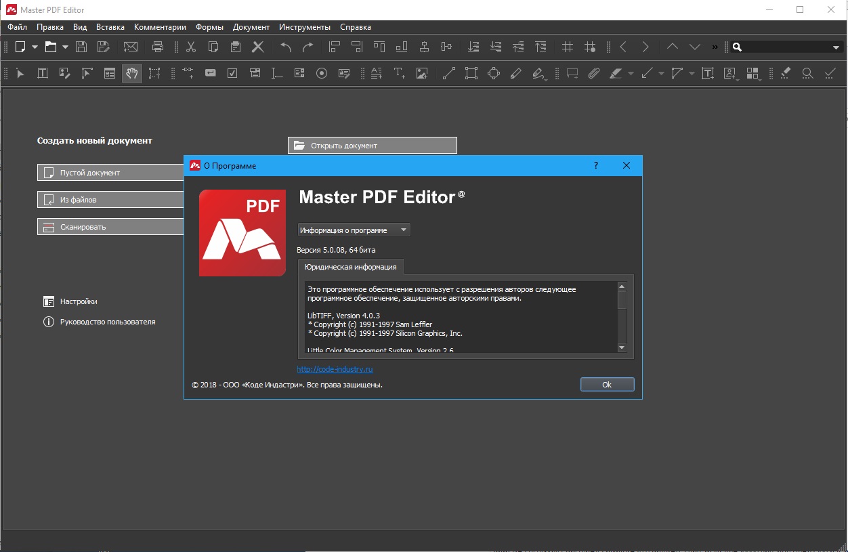Select the Pencil tool
848x552 pixels.
click(516, 73)
